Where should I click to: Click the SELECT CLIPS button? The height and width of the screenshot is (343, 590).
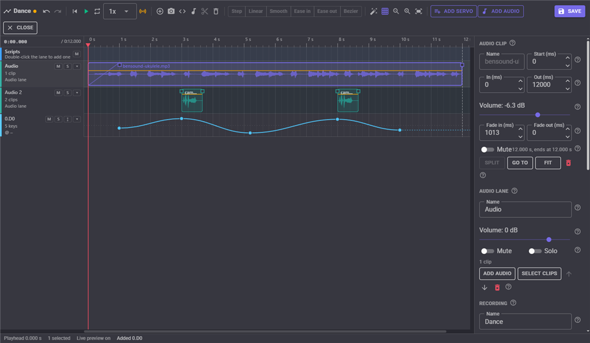539,274
